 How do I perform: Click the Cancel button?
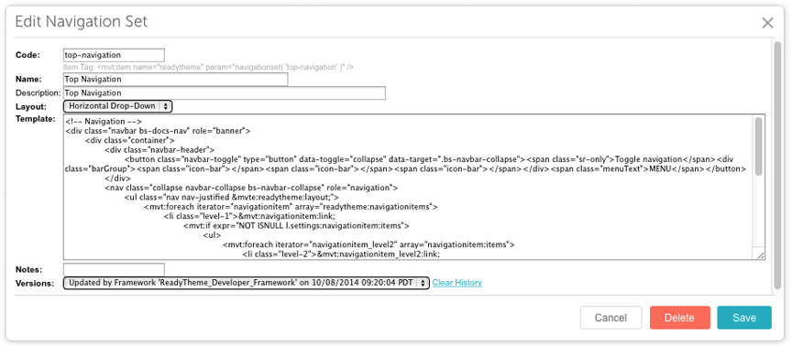click(610, 318)
